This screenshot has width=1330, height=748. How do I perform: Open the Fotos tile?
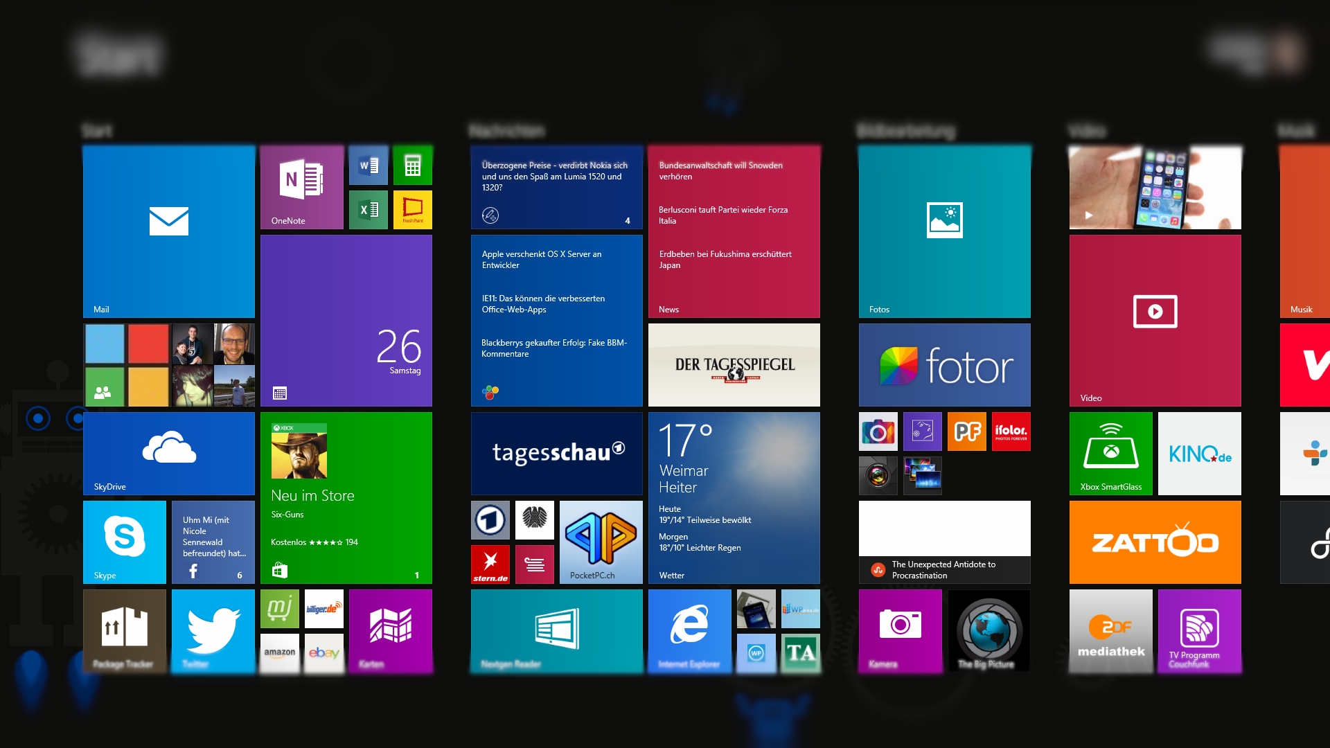click(x=945, y=231)
